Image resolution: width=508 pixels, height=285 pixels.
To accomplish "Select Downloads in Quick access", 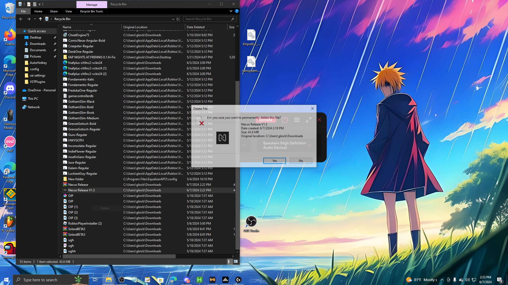I will point(38,44).
